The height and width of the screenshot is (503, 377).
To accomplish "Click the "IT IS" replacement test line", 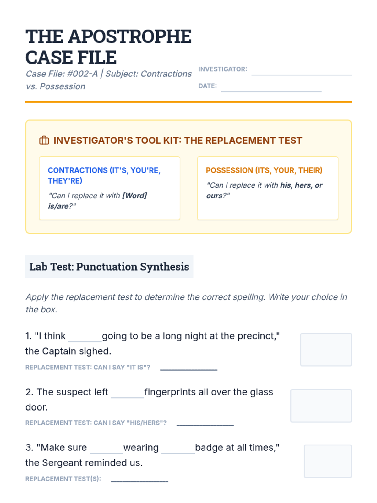I will pos(188,368).
